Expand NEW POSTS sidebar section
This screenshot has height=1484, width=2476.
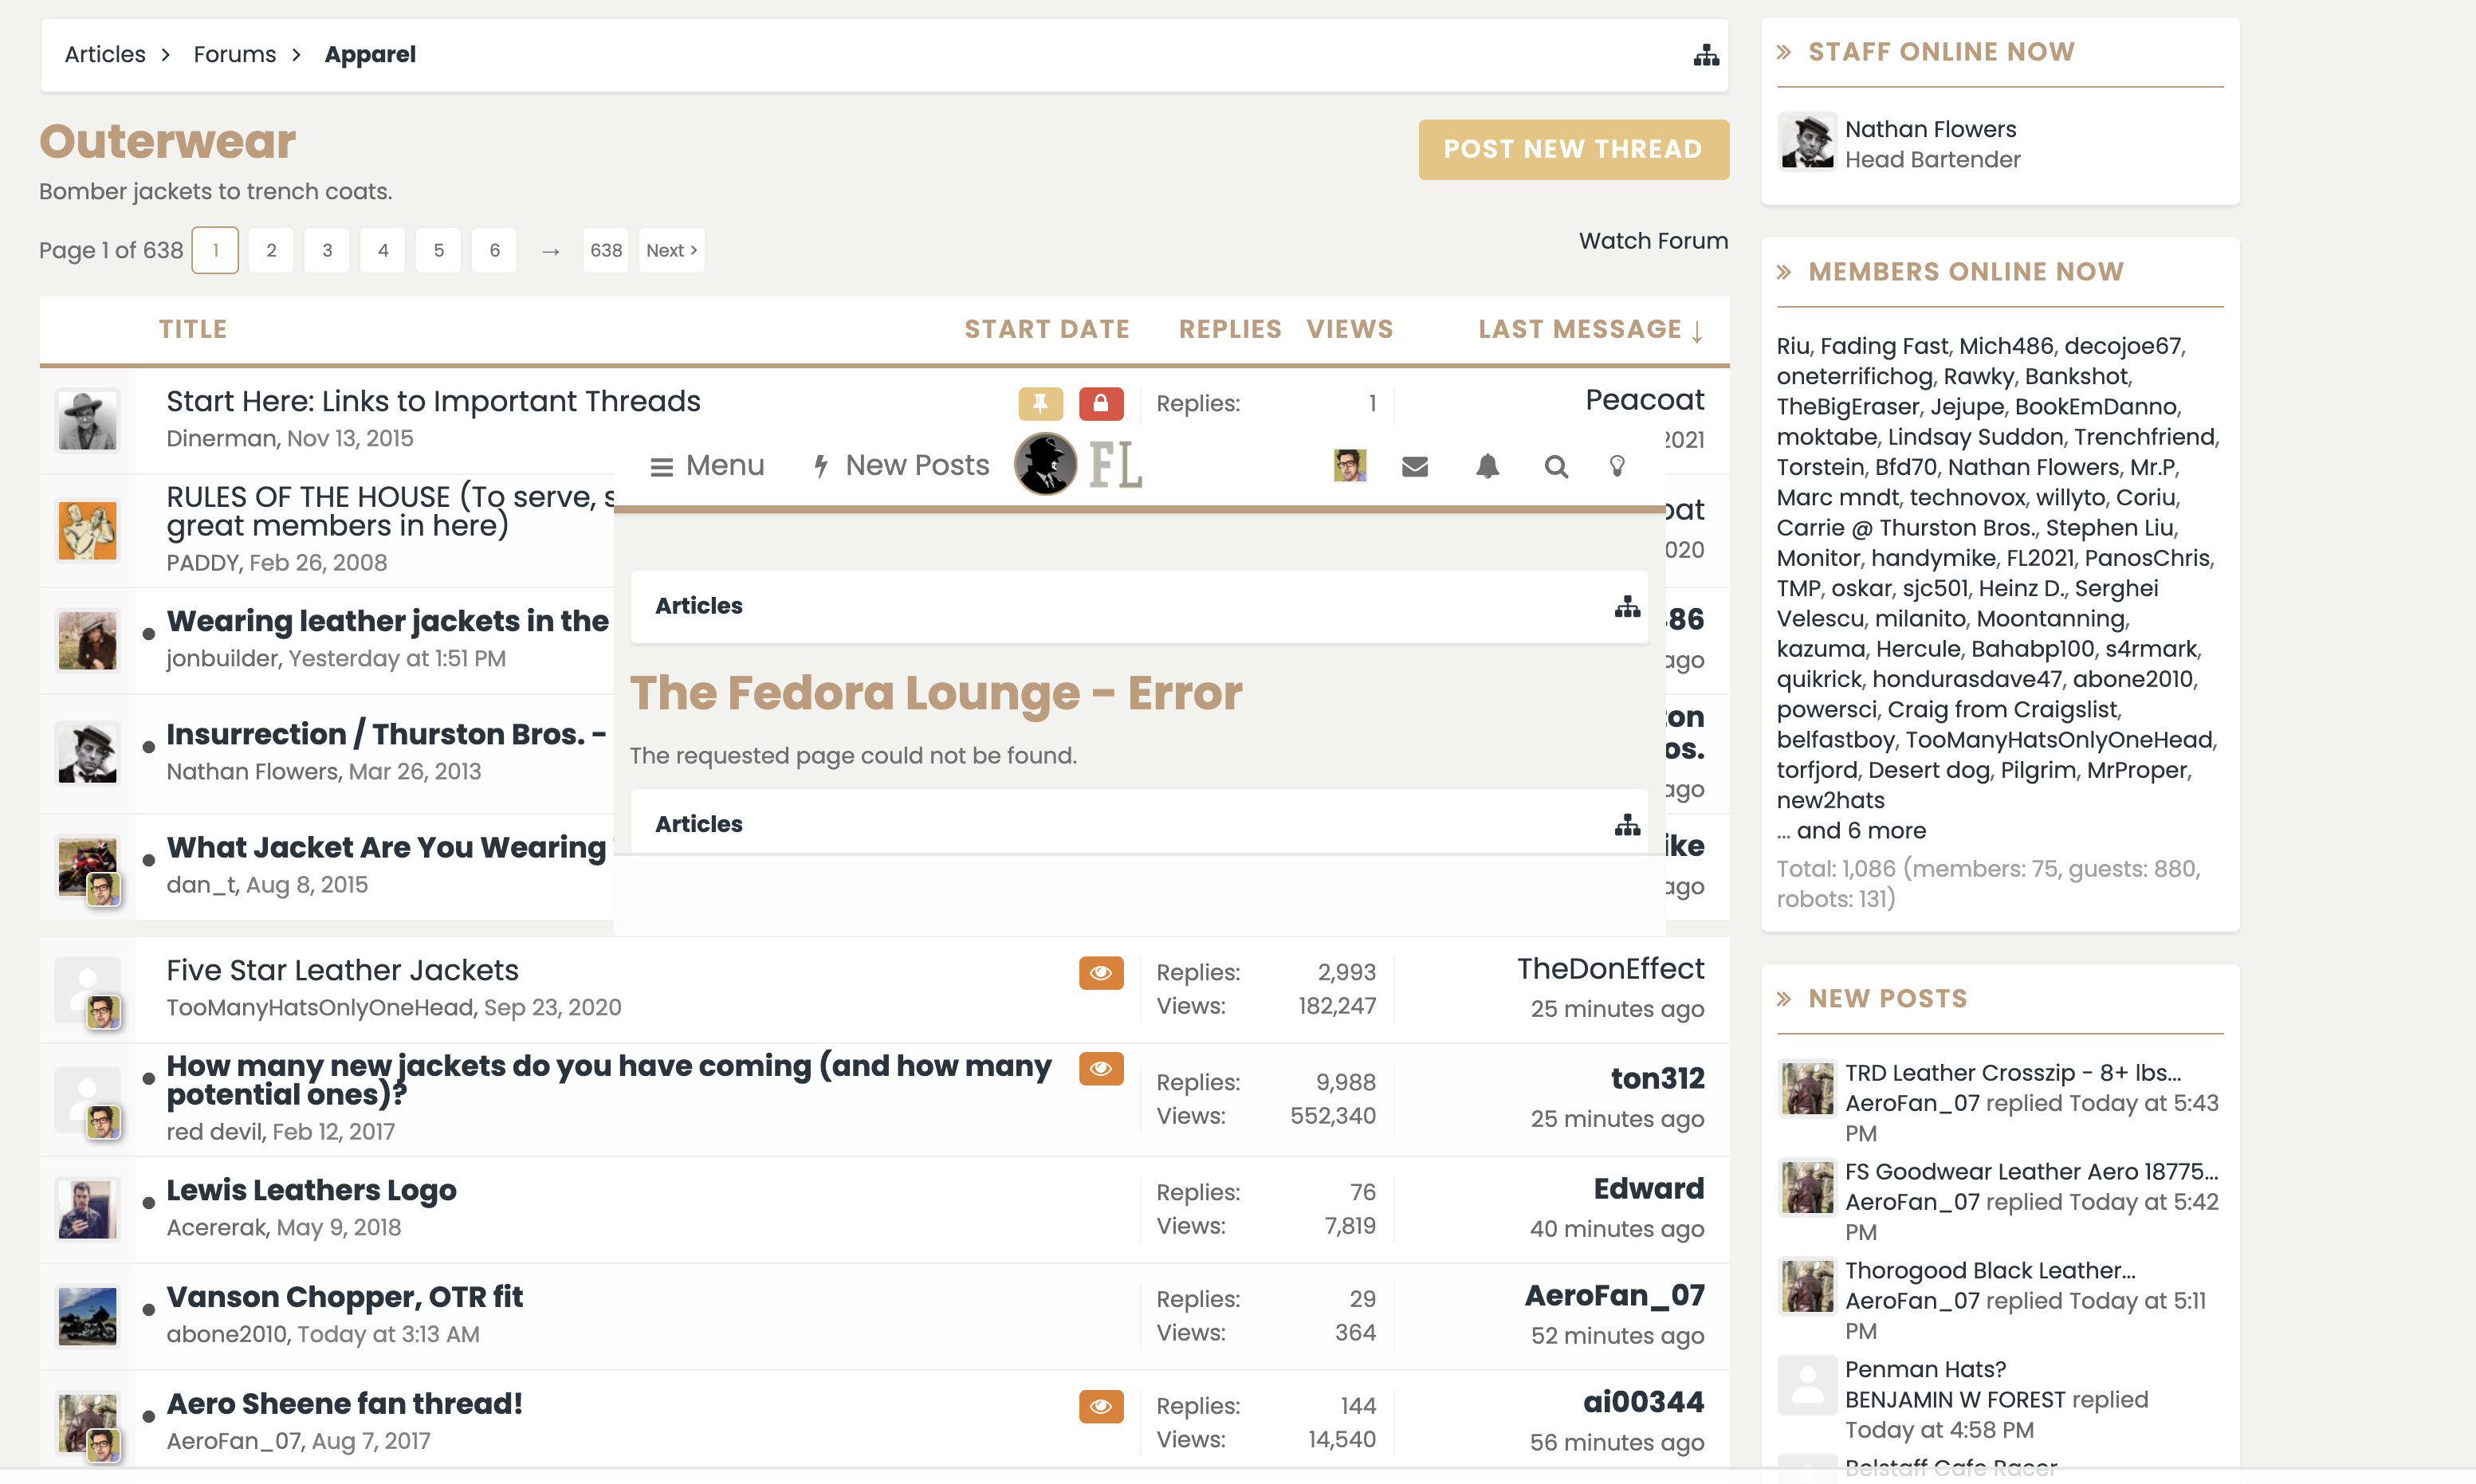pyautogui.click(x=1887, y=999)
